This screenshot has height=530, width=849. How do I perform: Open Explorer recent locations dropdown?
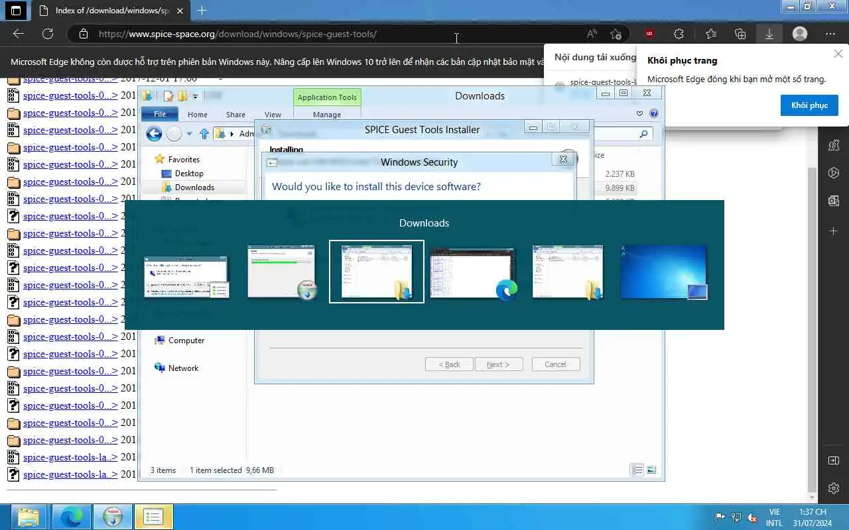point(190,134)
